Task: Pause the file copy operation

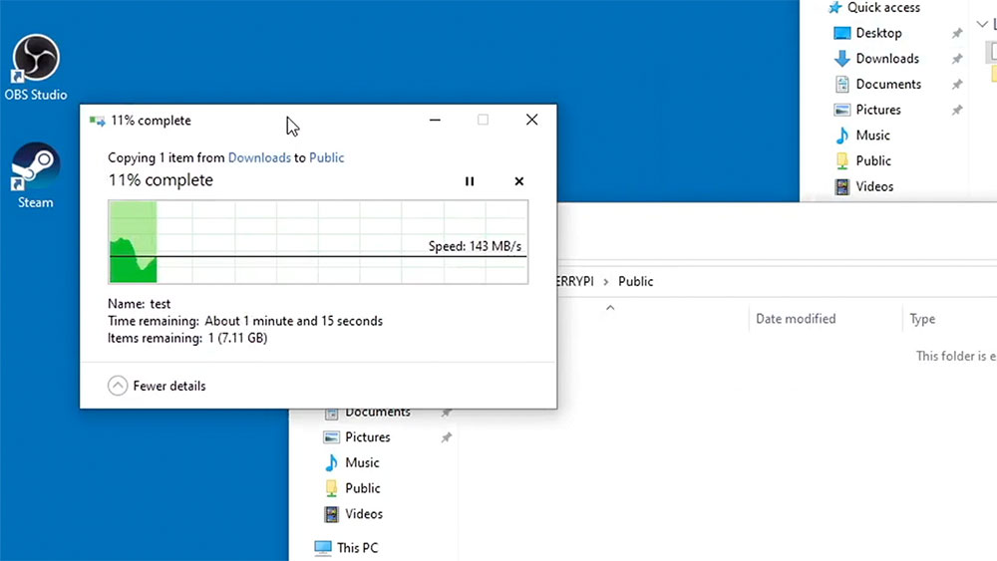Action: click(470, 181)
